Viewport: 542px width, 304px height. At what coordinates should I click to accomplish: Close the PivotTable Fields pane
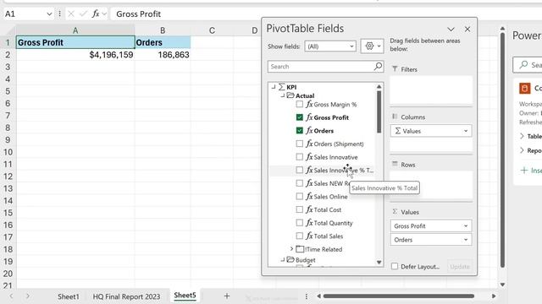[467, 30]
